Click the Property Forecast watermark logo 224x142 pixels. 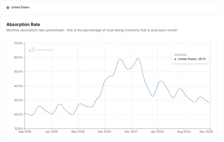(x=41, y=50)
